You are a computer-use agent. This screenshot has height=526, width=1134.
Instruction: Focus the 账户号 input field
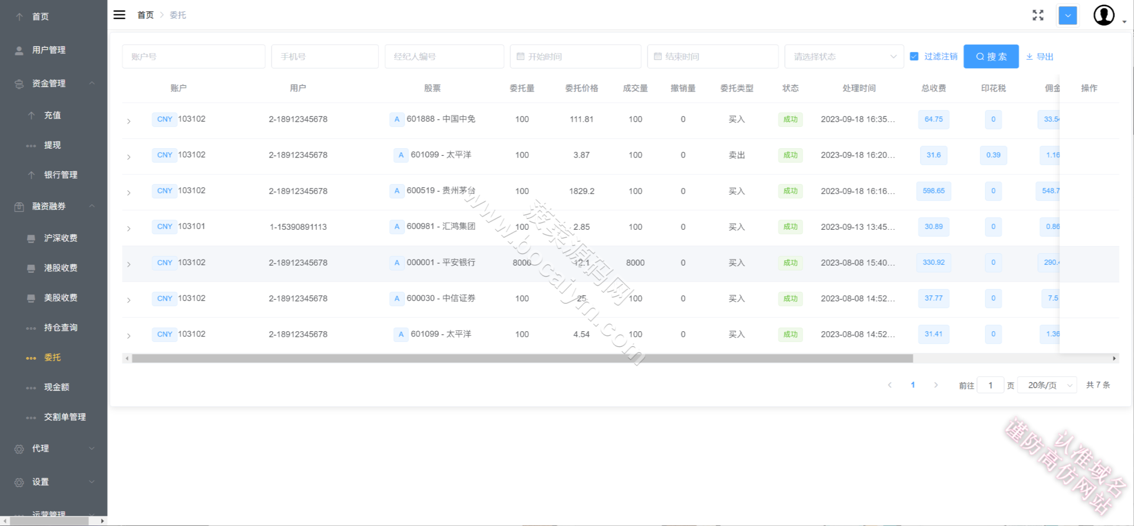click(194, 57)
